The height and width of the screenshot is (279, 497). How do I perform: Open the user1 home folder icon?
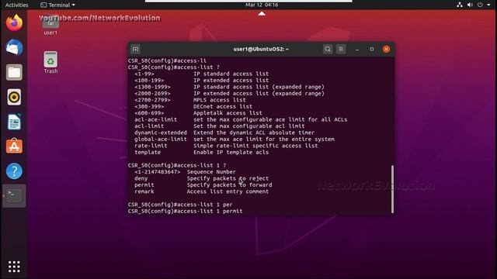[50, 26]
